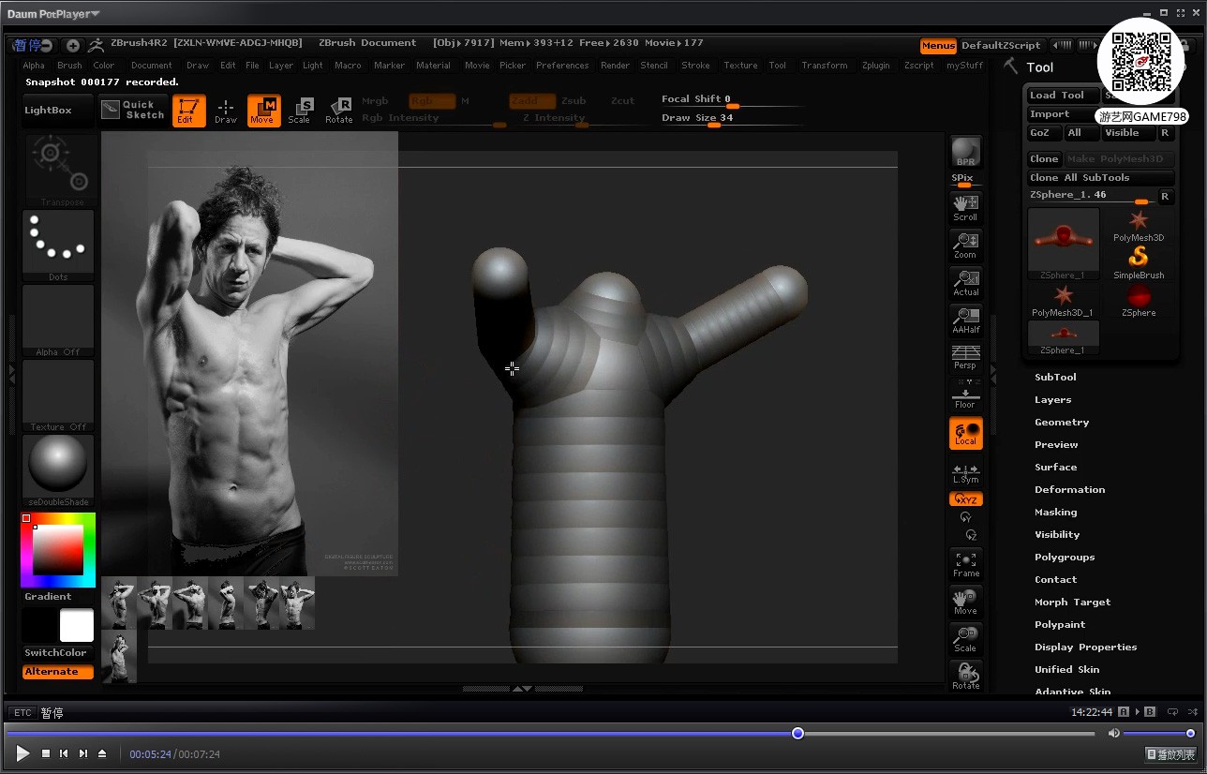Pick a color in the color picker

pos(58,549)
